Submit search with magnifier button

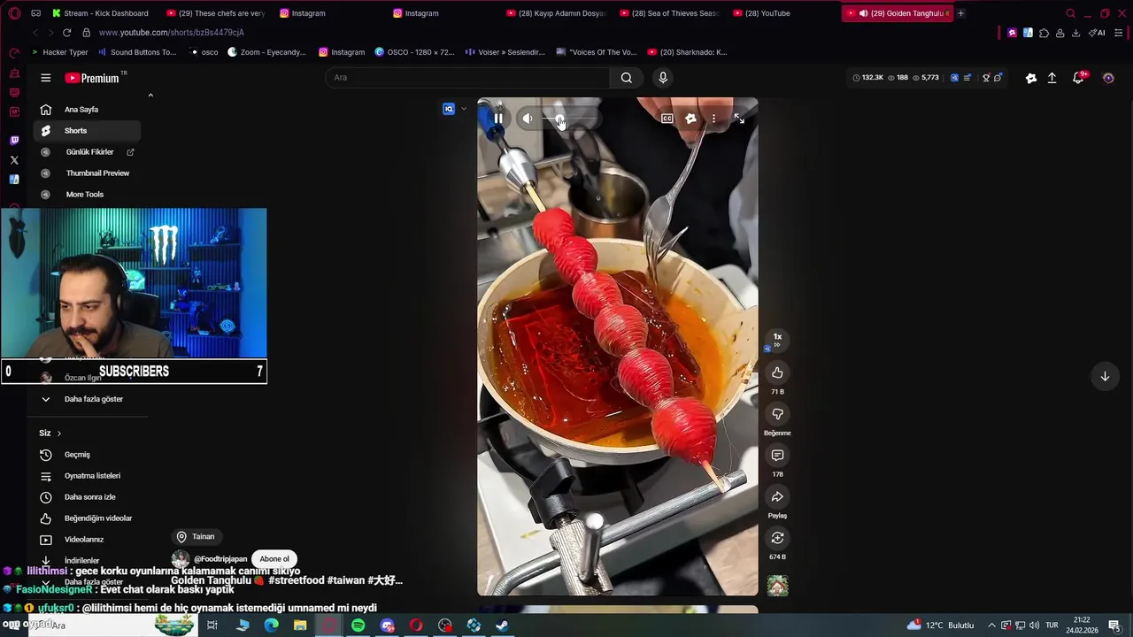coord(626,77)
